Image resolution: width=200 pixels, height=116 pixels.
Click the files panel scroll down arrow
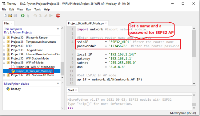point(62,77)
